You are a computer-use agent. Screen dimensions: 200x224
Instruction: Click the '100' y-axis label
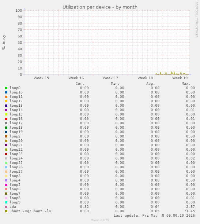coord(19,10)
